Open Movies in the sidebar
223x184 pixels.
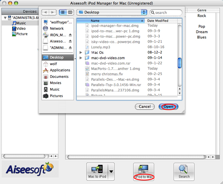point(58,83)
